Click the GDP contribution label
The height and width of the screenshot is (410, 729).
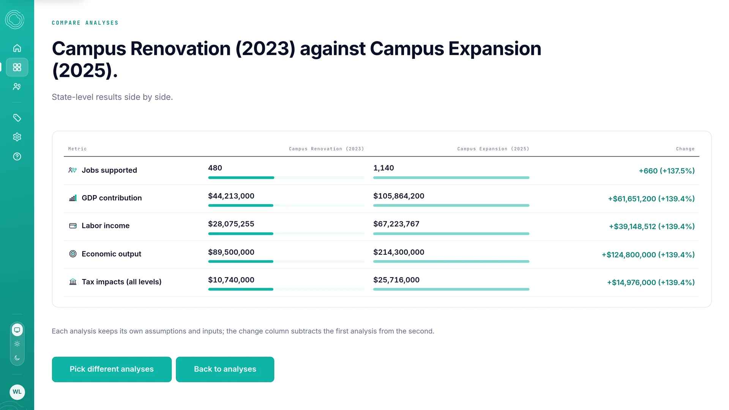click(x=112, y=198)
